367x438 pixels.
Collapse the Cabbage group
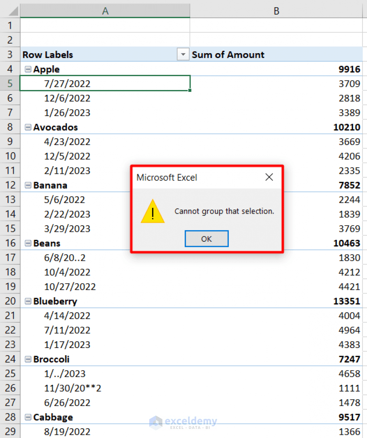click(x=28, y=417)
